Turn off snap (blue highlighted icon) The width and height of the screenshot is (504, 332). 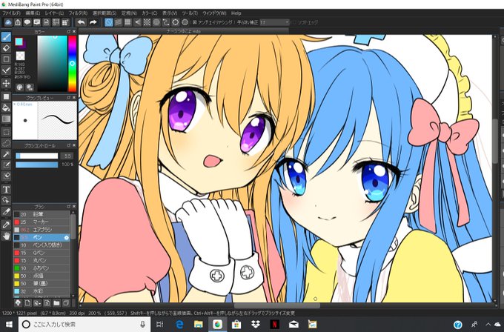point(109,22)
